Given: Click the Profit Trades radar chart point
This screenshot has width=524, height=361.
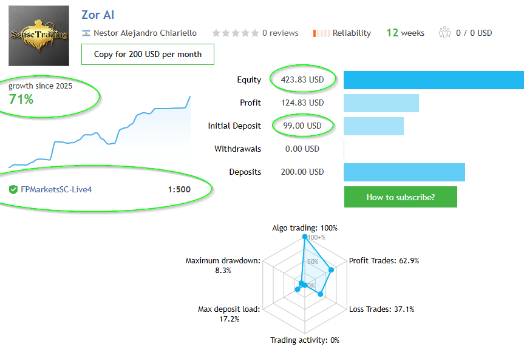Looking at the screenshot, I should (x=331, y=269).
